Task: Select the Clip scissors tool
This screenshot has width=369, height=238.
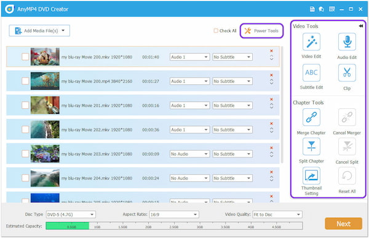Action: pyautogui.click(x=347, y=73)
